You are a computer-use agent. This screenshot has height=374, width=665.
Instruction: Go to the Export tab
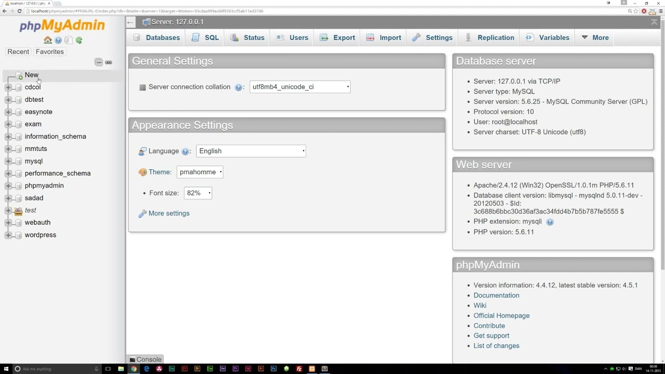pyautogui.click(x=337, y=37)
